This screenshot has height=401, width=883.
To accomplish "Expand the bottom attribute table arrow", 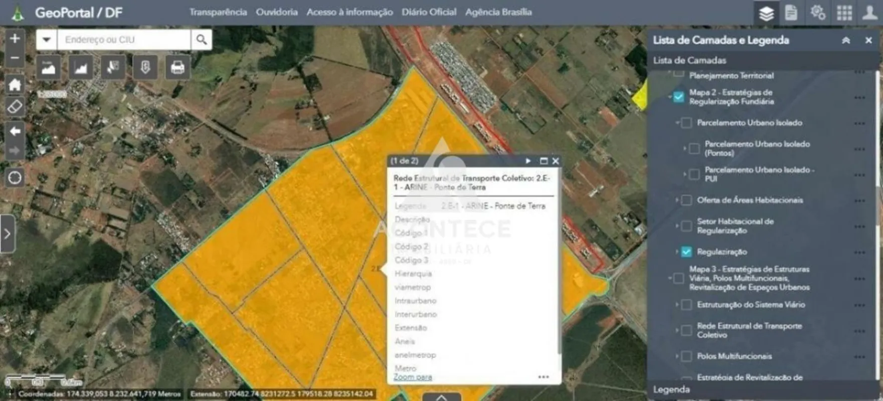I will tap(441, 397).
